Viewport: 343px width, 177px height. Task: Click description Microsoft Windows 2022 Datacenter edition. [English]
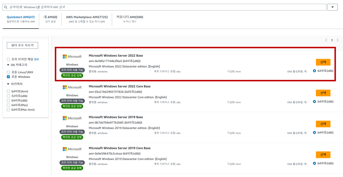pos(124,66)
